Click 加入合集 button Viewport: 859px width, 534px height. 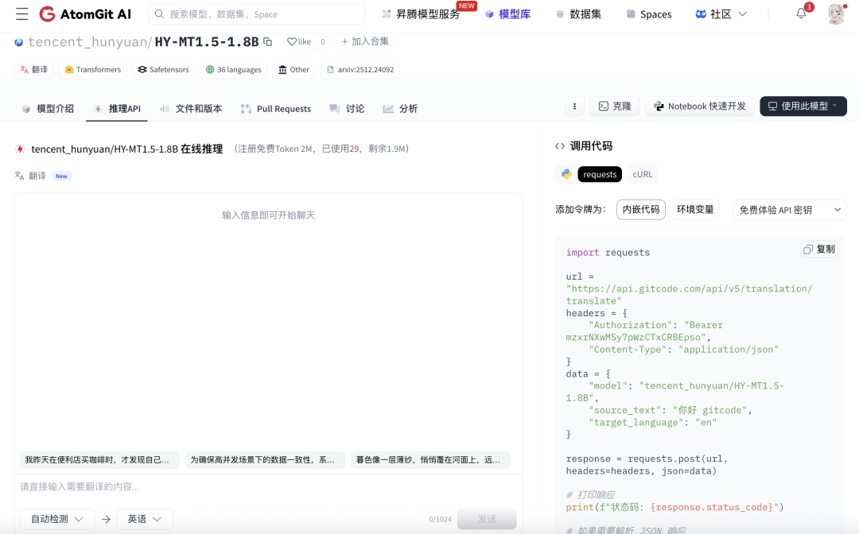pos(365,41)
